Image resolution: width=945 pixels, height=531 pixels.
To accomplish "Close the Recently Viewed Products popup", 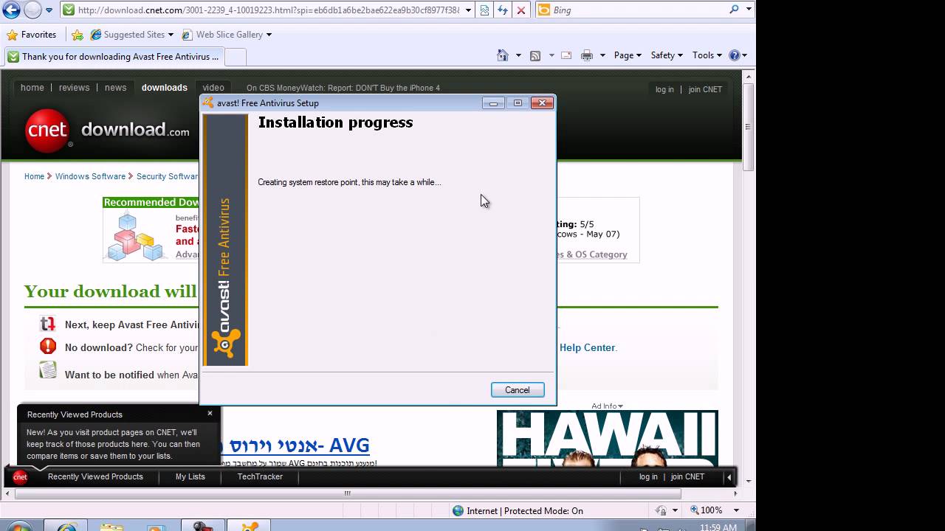I will coord(210,413).
